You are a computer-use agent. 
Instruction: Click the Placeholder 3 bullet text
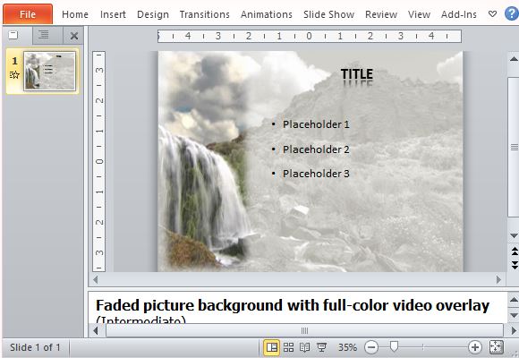point(316,174)
